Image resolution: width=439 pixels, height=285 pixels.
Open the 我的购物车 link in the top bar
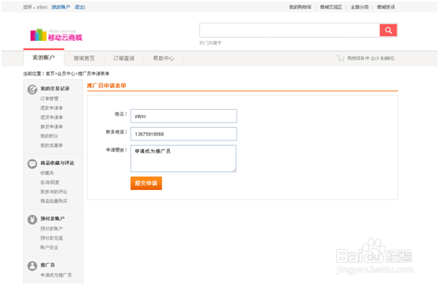(300, 7)
